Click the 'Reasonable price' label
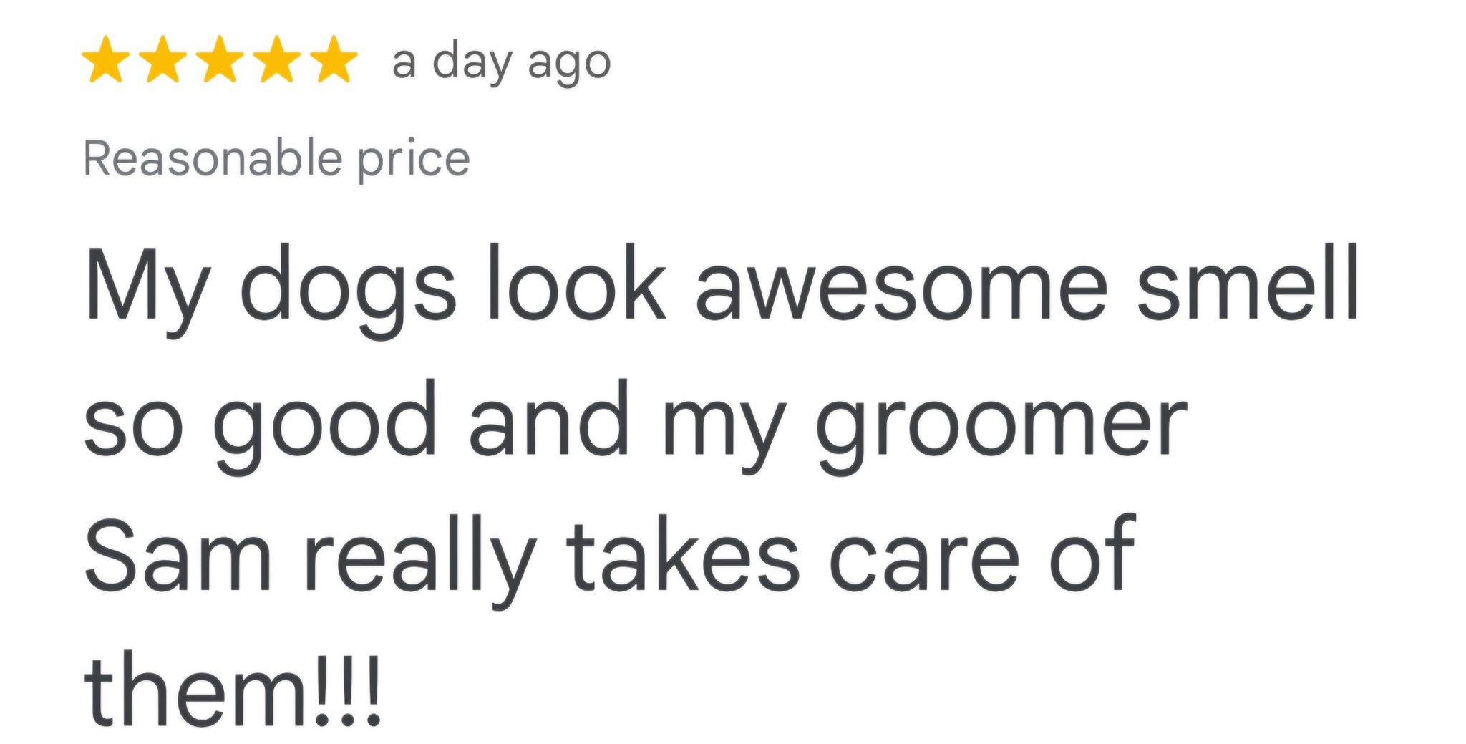Image resolution: width=1466 pixels, height=744 pixels. click(x=276, y=158)
